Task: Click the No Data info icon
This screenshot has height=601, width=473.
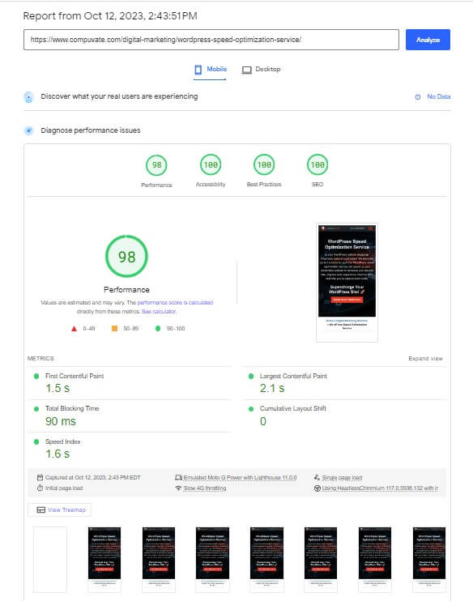Action: tap(417, 97)
